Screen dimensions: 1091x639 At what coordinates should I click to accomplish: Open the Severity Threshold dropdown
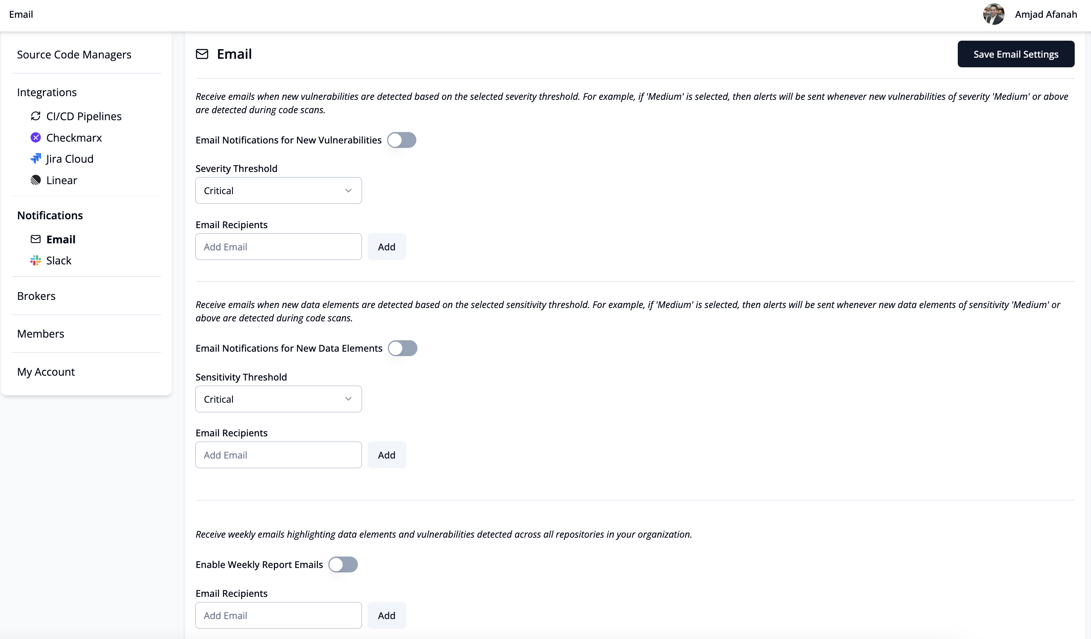[278, 191]
